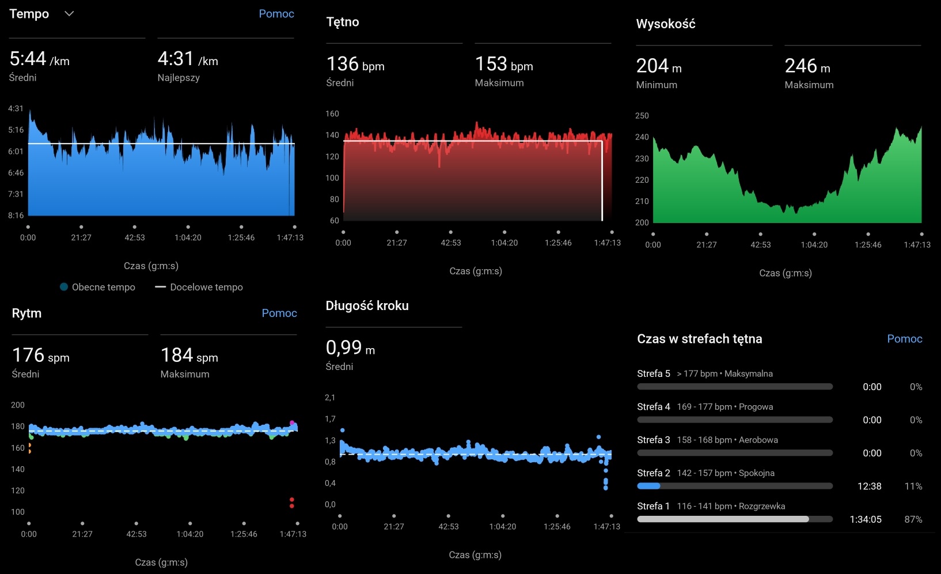Viewport: 941px width, 574px height.
Task: Click the Strefa 5 Maksymalna zone bar
Action: [x=734, y=387]
